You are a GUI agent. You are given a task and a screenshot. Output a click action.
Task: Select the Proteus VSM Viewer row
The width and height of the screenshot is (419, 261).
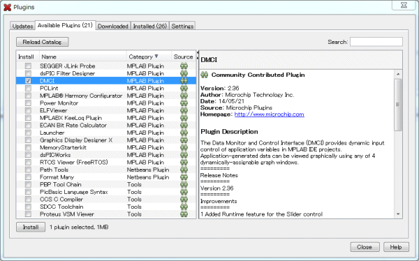[106, 214]
